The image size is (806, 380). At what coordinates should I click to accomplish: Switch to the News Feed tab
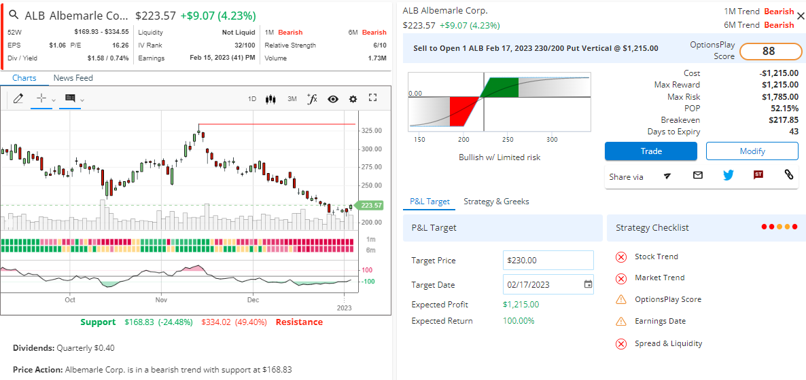[73, 78]
